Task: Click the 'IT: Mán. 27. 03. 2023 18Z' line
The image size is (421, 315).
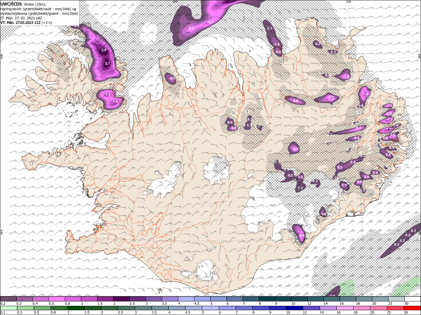Action: pos(22,18)
